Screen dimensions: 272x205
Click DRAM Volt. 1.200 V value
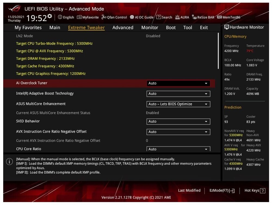(230, 94)
